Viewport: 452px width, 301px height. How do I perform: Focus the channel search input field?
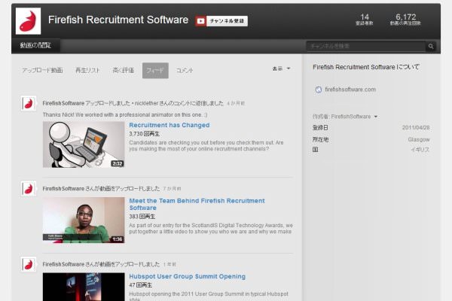(x=366, y=47)
